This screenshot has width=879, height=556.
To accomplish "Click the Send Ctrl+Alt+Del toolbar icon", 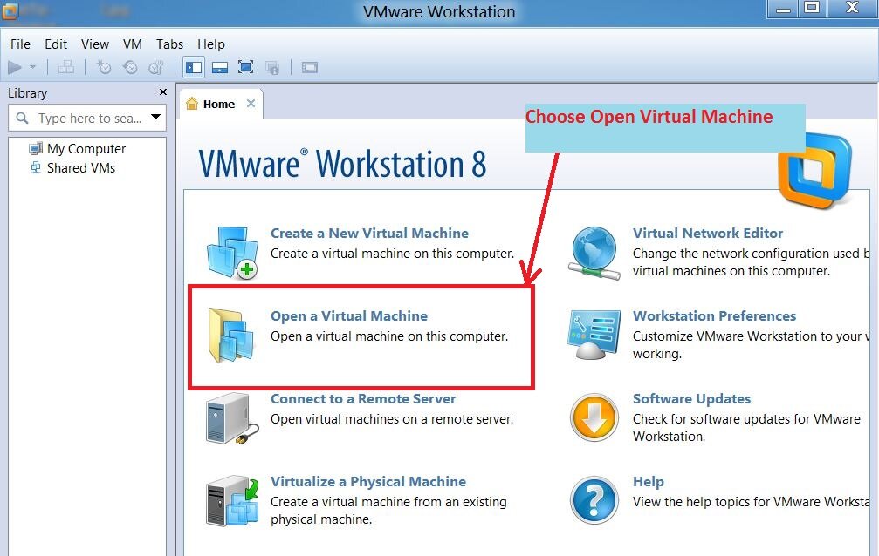I will tap(66, 68).
